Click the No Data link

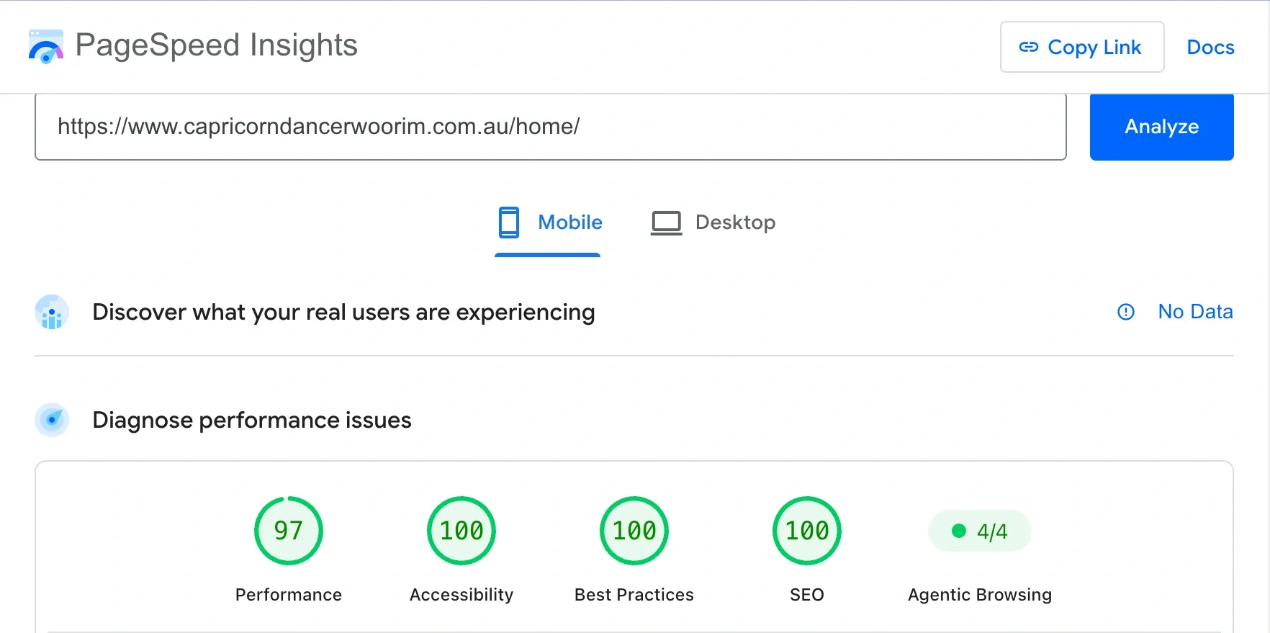1195,312
